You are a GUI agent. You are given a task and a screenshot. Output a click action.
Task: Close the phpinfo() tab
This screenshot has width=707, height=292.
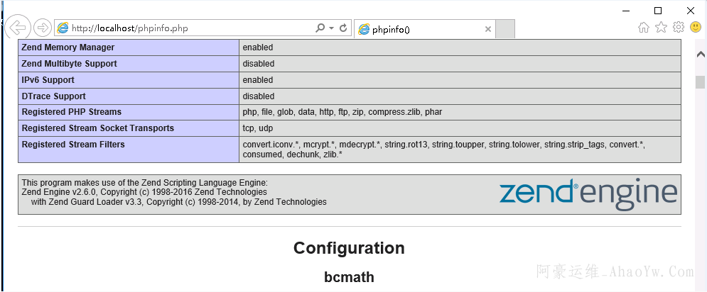pos(488,29)
